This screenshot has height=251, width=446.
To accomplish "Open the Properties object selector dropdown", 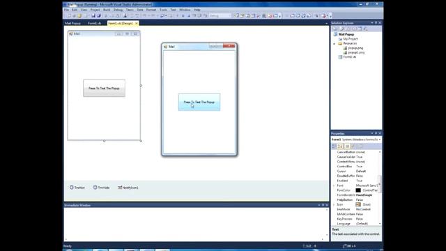I will [x=380, y=139].
